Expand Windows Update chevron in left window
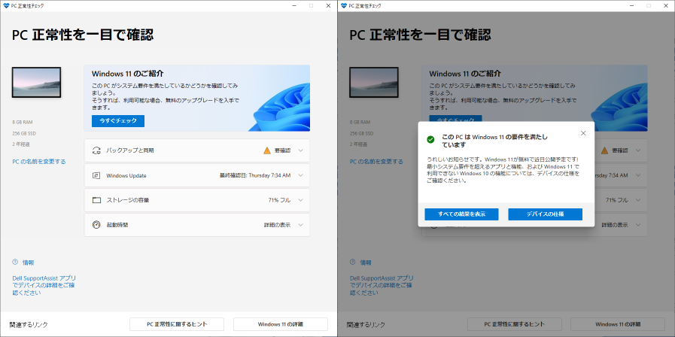The image size is (675, 337). point(300,175)
